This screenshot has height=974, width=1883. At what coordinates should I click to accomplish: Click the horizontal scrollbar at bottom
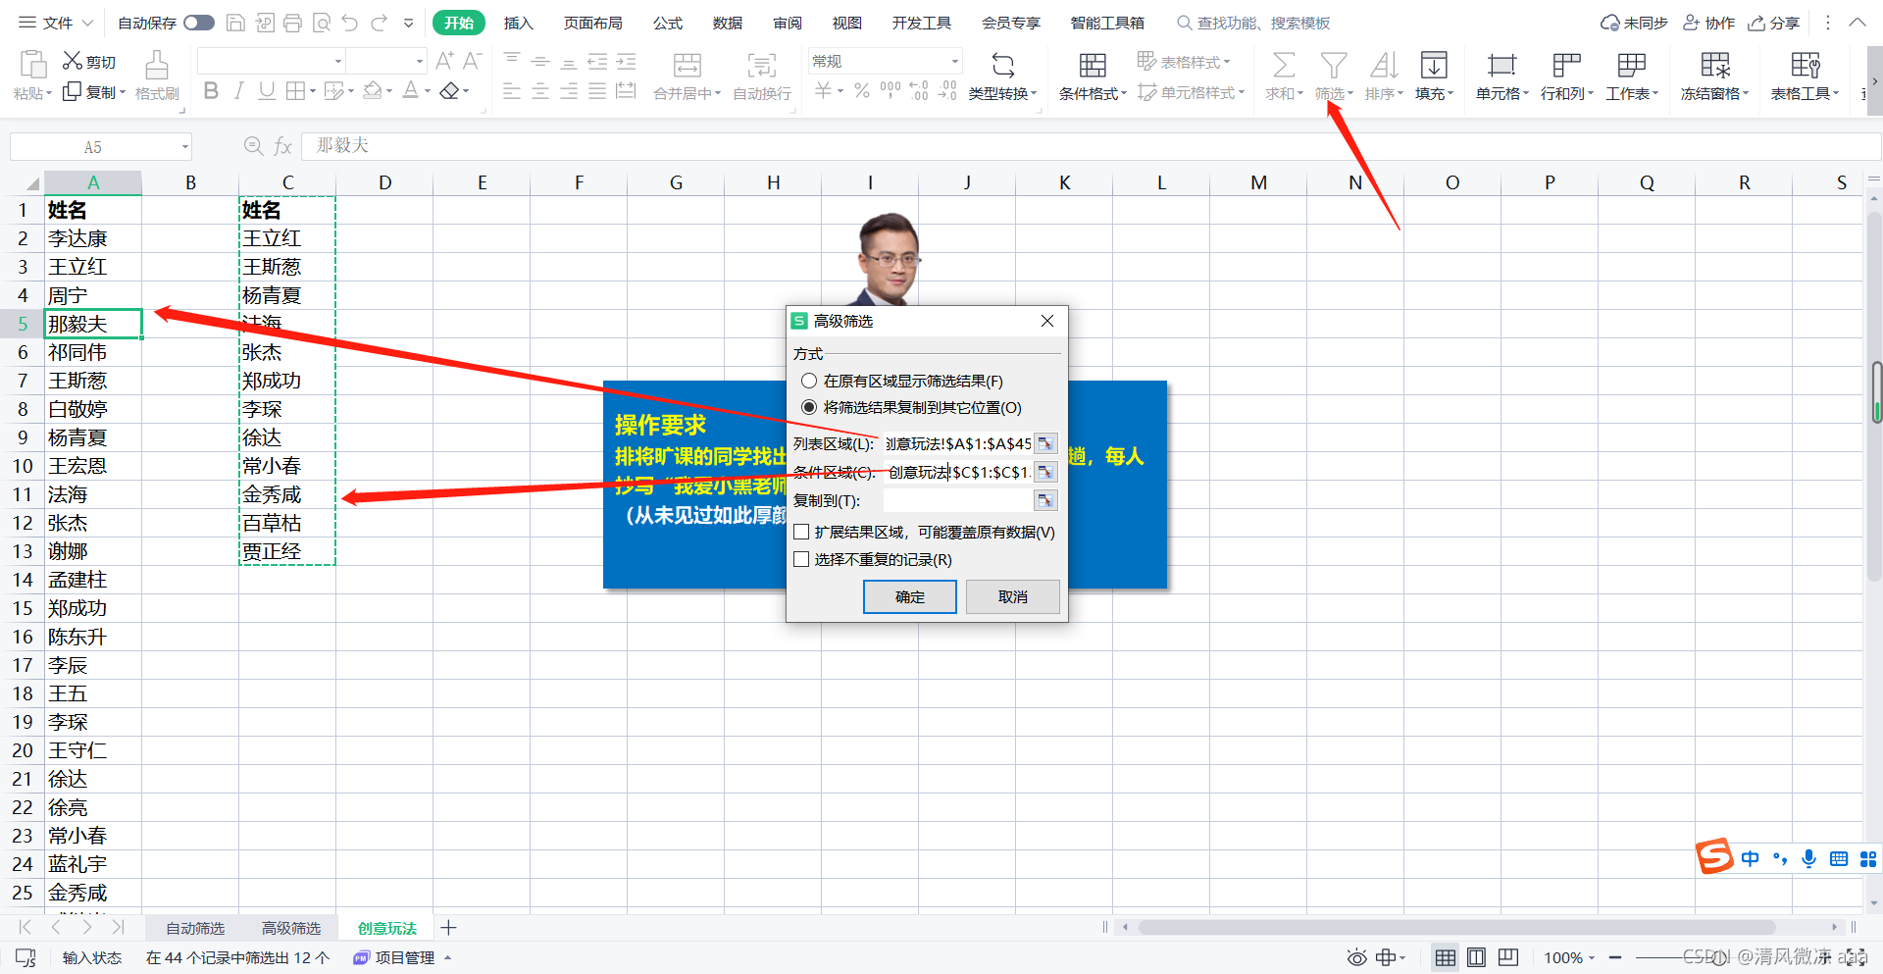pos(1456,927)
